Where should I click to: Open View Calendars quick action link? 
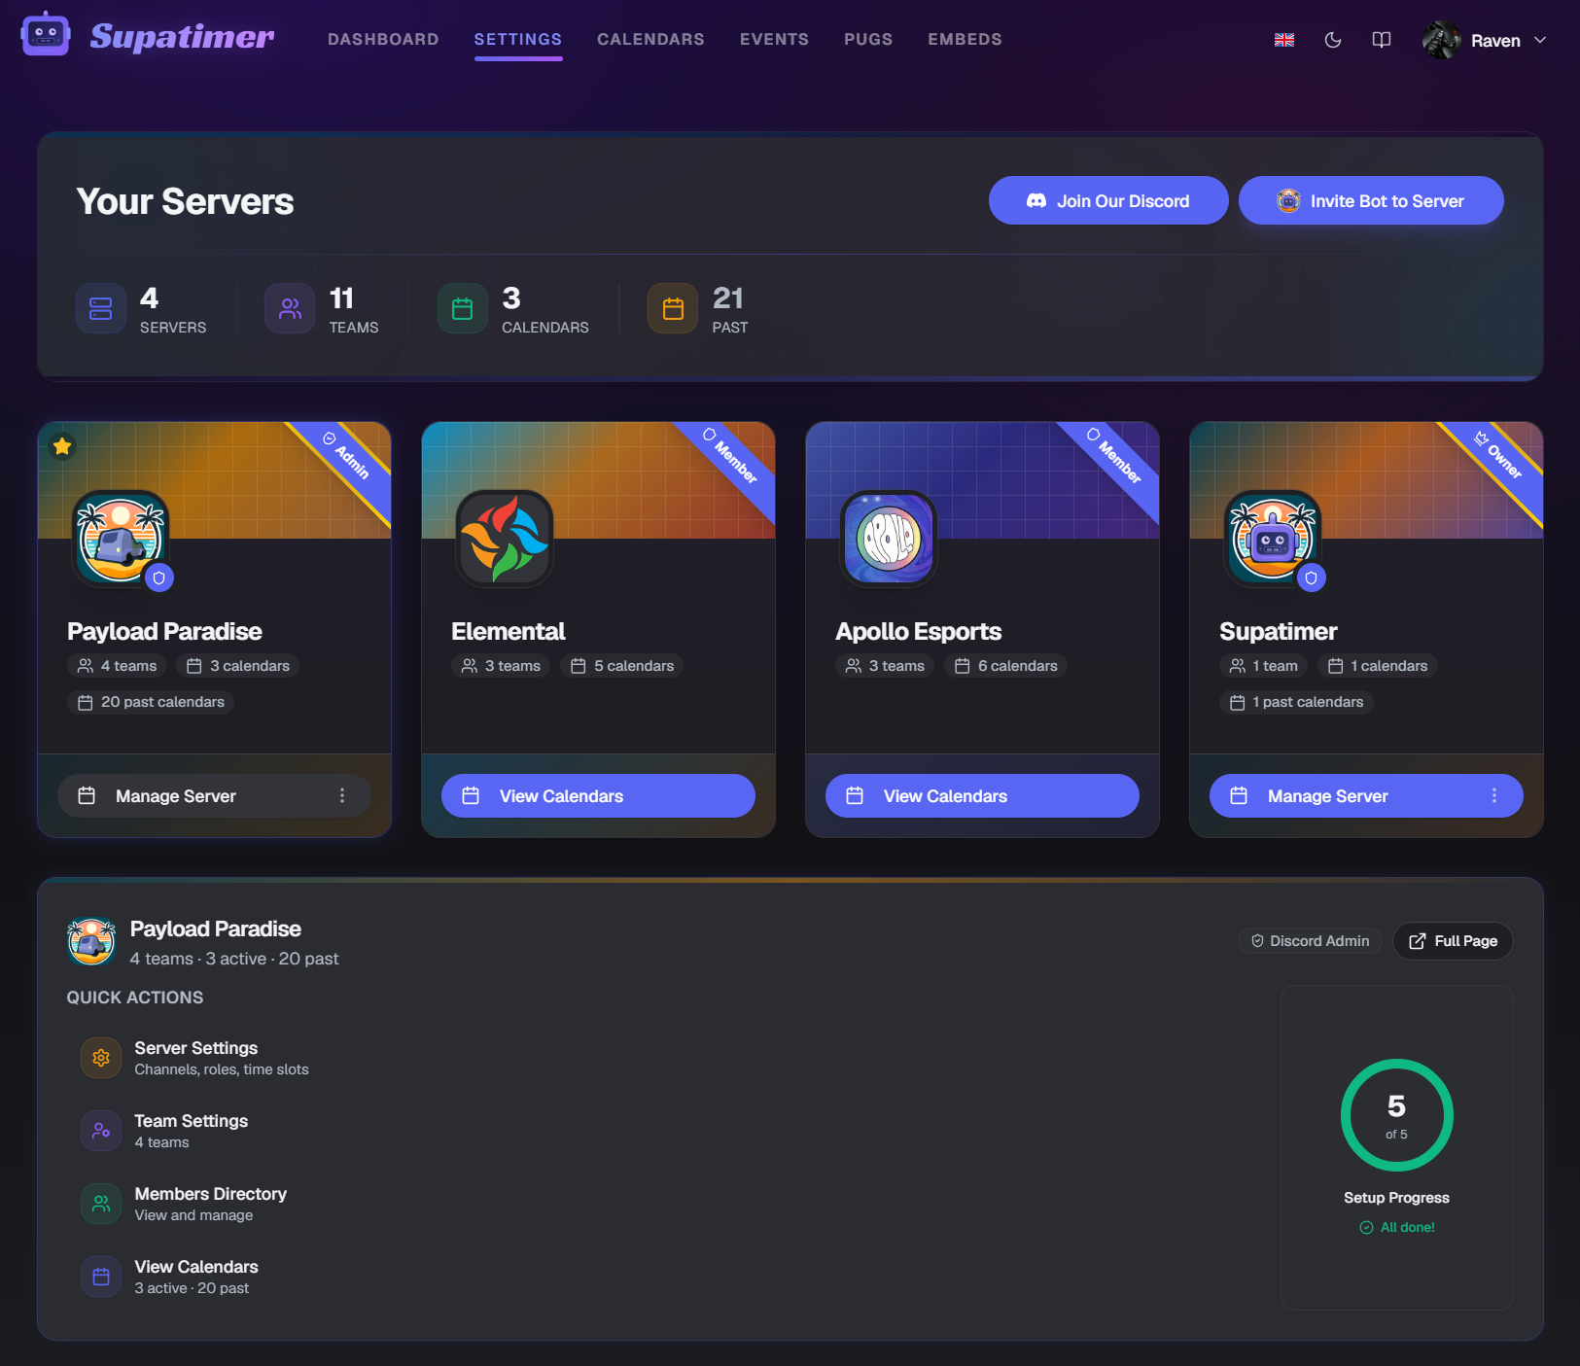196,1277
